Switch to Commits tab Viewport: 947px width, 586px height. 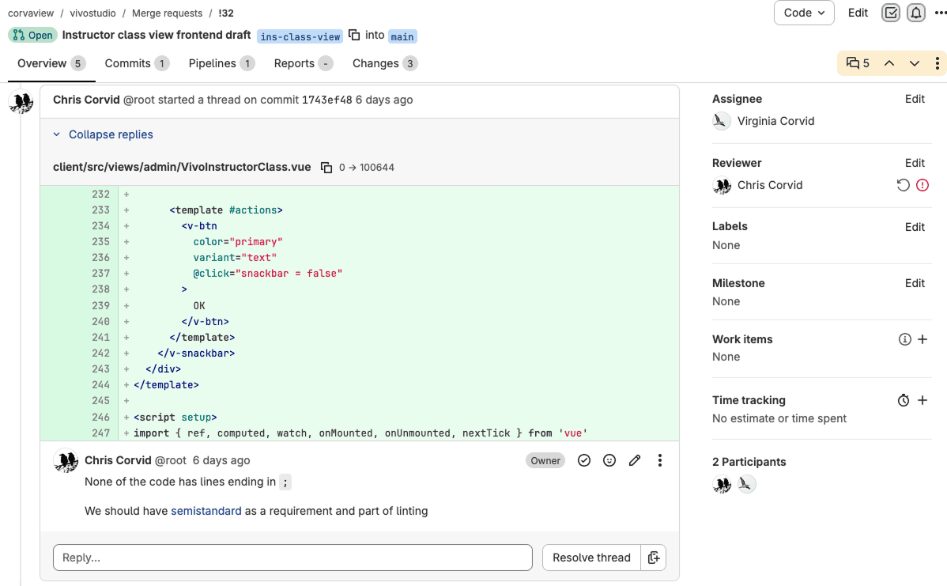pyautogui.click(x=137, y=63)
